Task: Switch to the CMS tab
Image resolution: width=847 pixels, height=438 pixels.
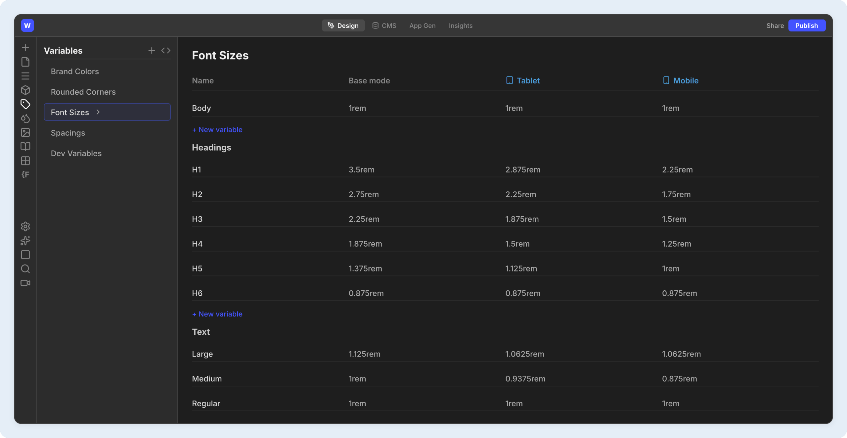Action: 384,25
